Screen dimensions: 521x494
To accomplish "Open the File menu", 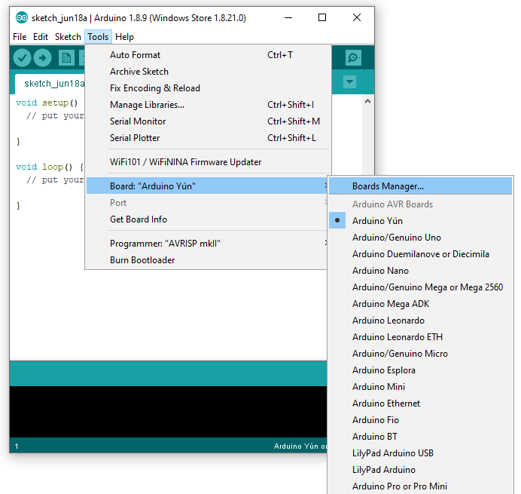I will (20, 37).
